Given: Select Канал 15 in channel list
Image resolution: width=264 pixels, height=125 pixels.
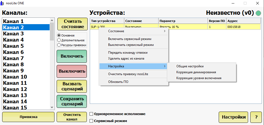Looking at the screenshot, I should tap(26, 107).
